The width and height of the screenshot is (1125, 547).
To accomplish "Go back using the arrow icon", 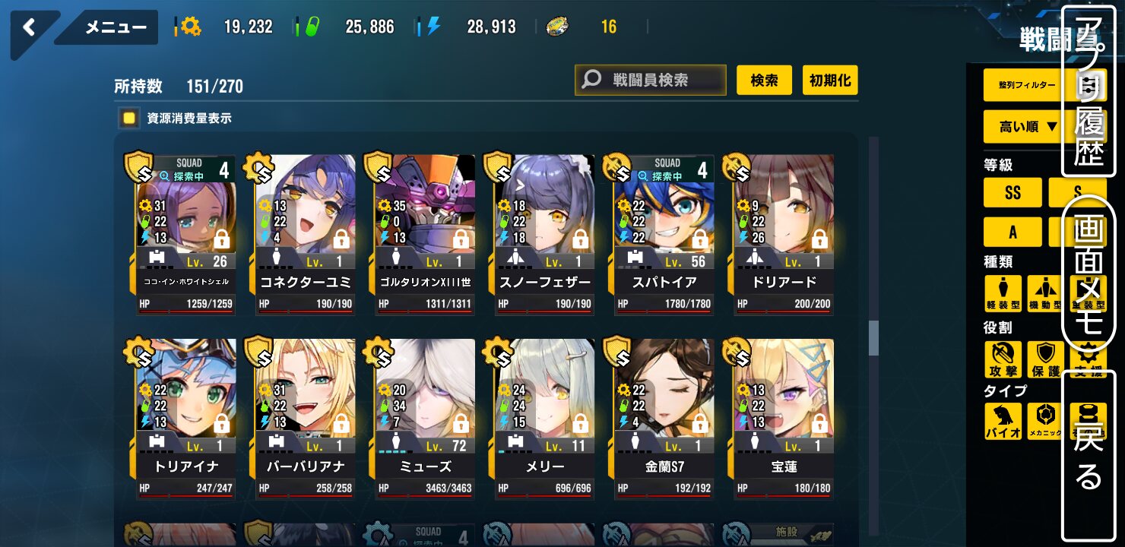I will (x=29, y=28).
